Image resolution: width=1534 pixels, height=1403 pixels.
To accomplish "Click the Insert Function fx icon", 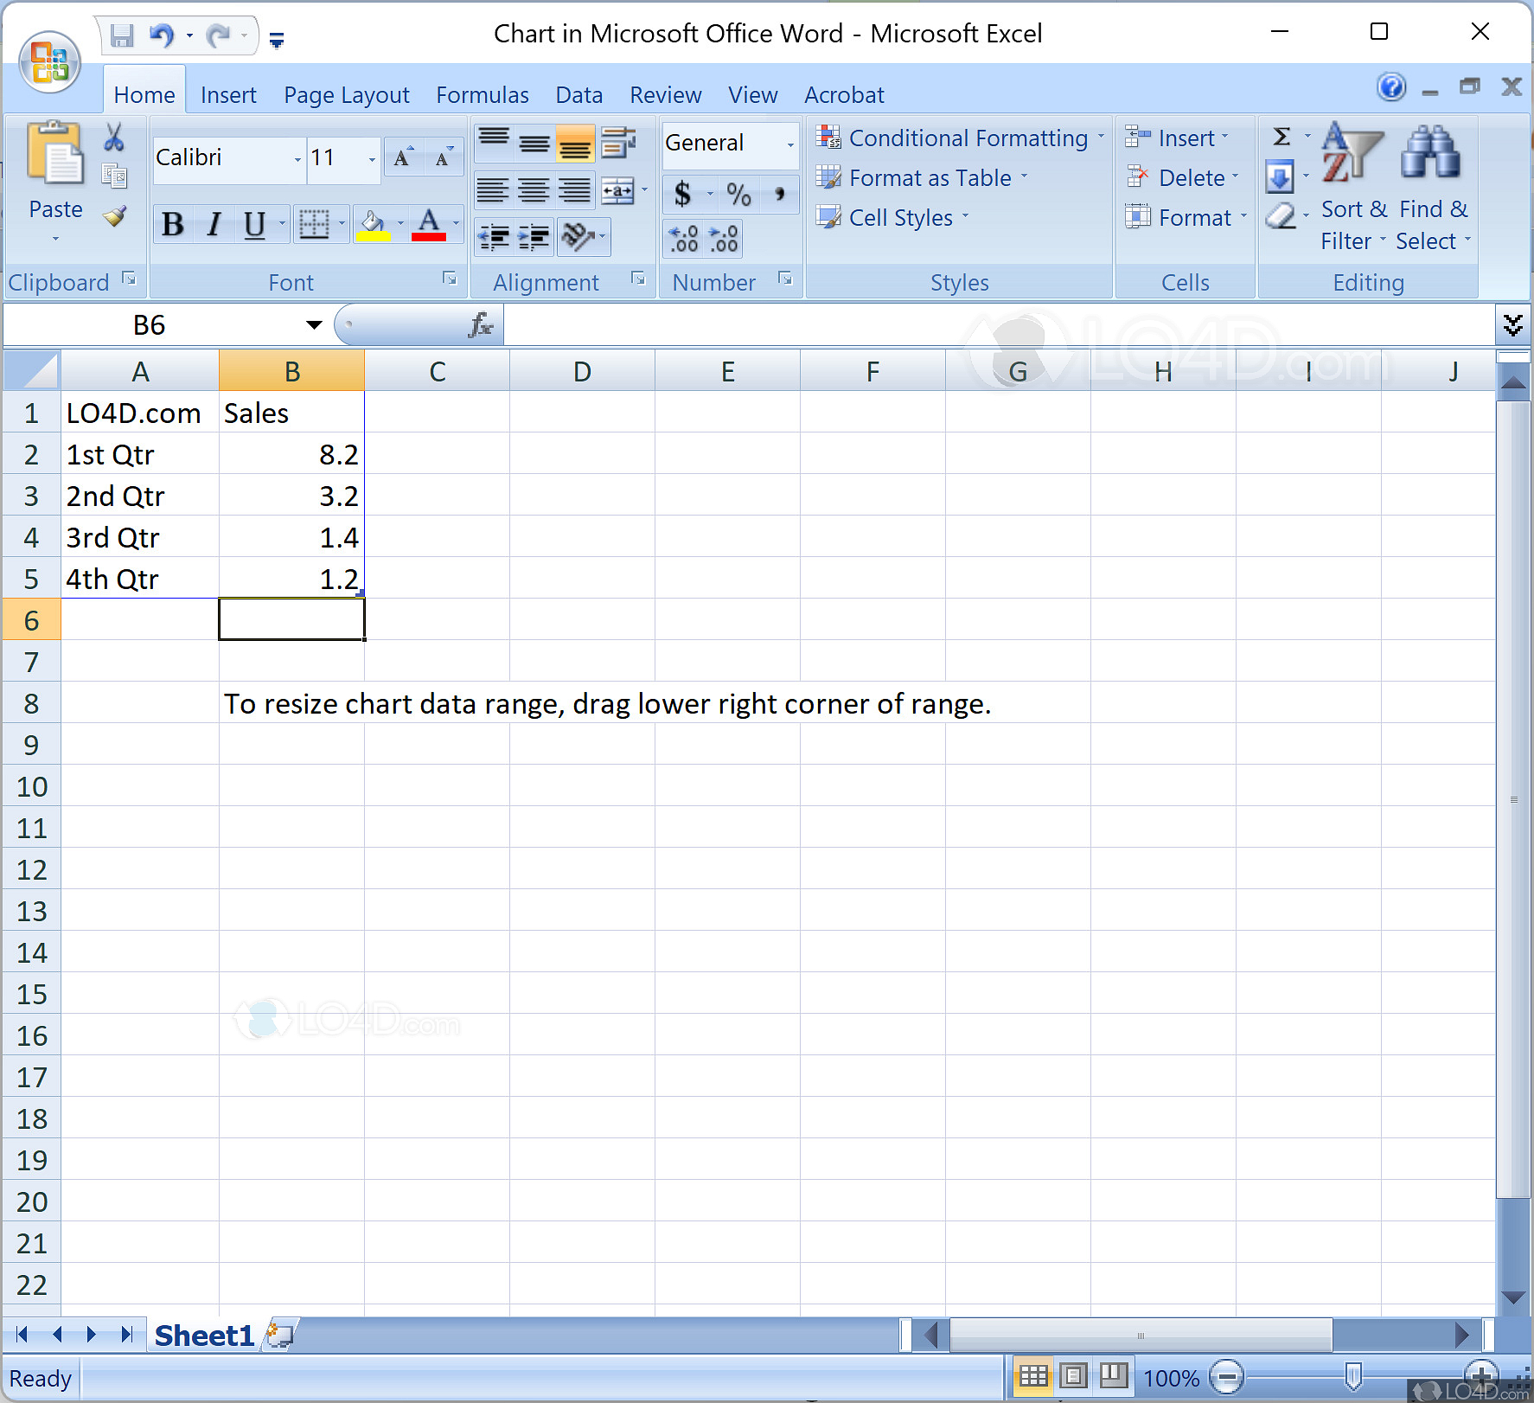I will [481, 325].
